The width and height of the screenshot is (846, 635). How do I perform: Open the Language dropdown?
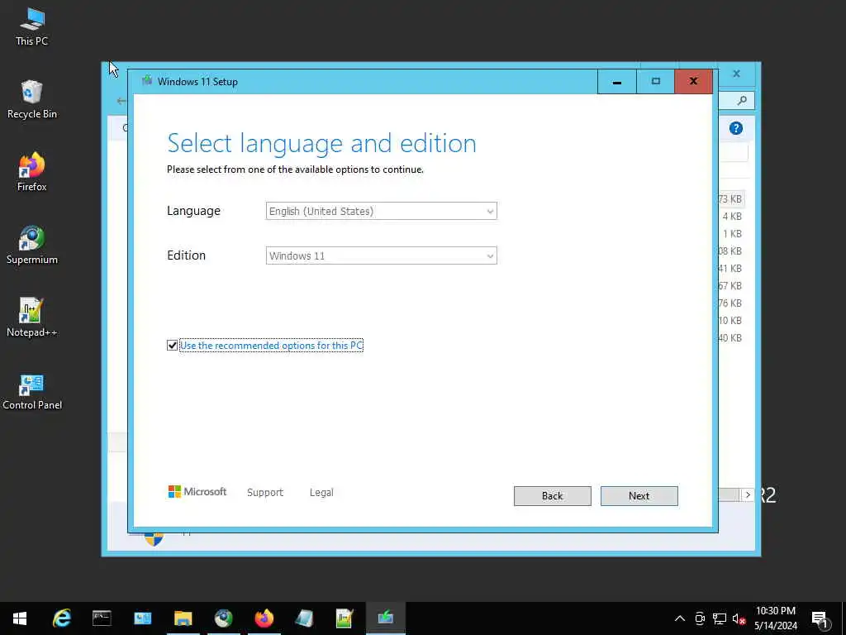[381, 211]
